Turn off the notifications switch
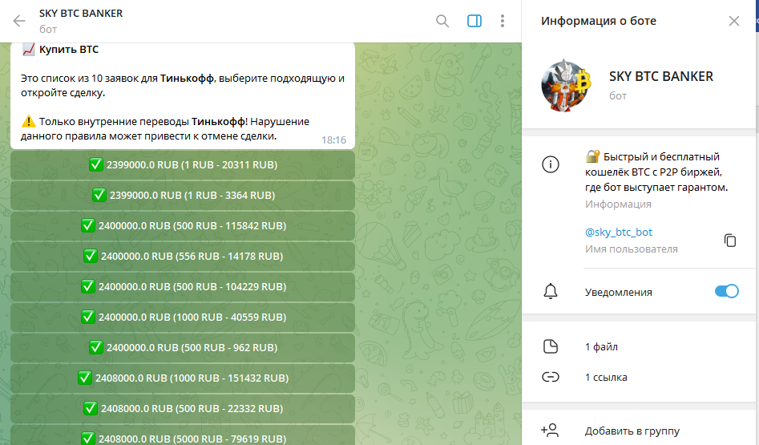 [727, 291]
